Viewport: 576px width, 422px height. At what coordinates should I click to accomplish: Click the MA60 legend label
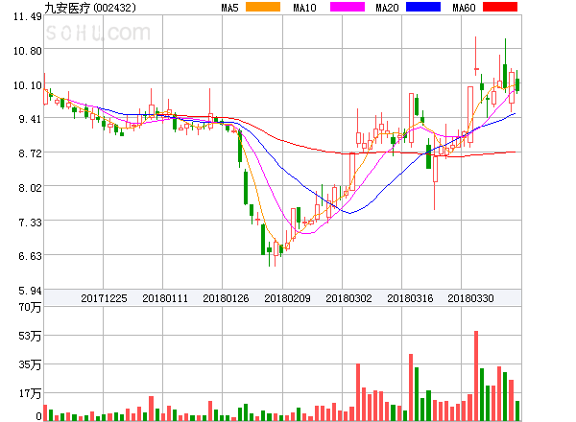[x=464, y=8]
